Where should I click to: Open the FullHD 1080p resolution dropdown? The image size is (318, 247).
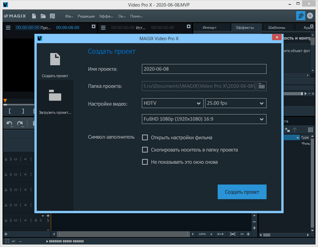204,119
